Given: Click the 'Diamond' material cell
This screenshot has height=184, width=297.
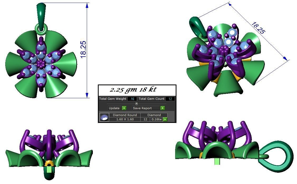Looking at the screenshot, I should coord(154,115).
